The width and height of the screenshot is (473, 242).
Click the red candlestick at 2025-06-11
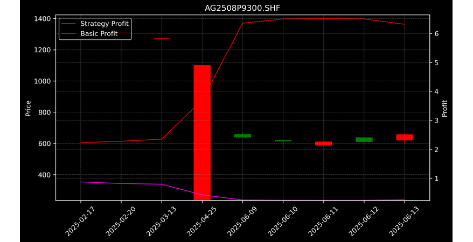point(323,144)
